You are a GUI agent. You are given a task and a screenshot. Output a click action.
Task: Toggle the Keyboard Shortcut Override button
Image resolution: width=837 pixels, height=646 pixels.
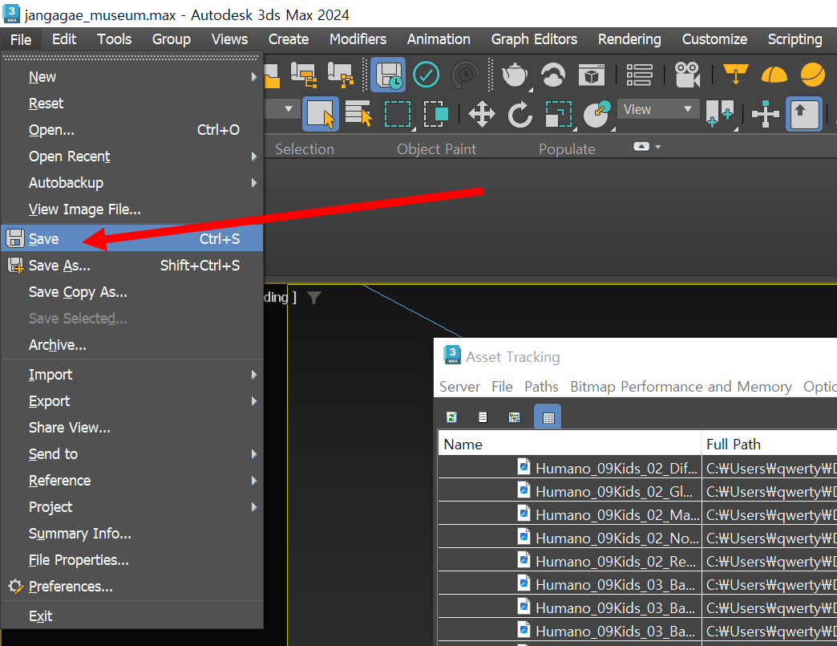point(804,114)
